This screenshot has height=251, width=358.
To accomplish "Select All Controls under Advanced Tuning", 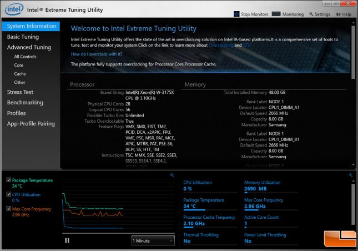I will click(x=25, y=57).
